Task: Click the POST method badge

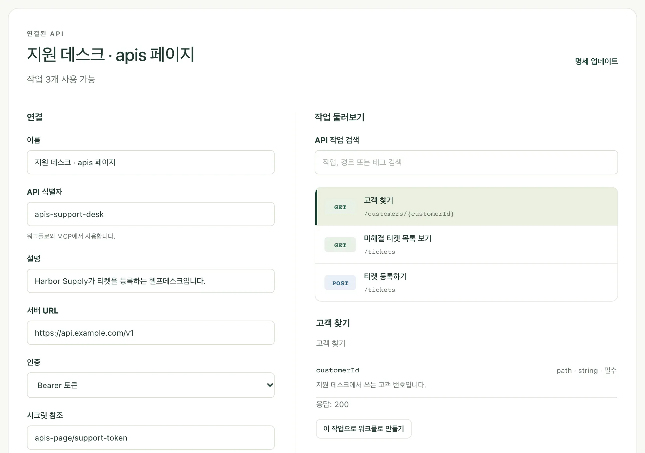Action: click(x=340, y=283)
